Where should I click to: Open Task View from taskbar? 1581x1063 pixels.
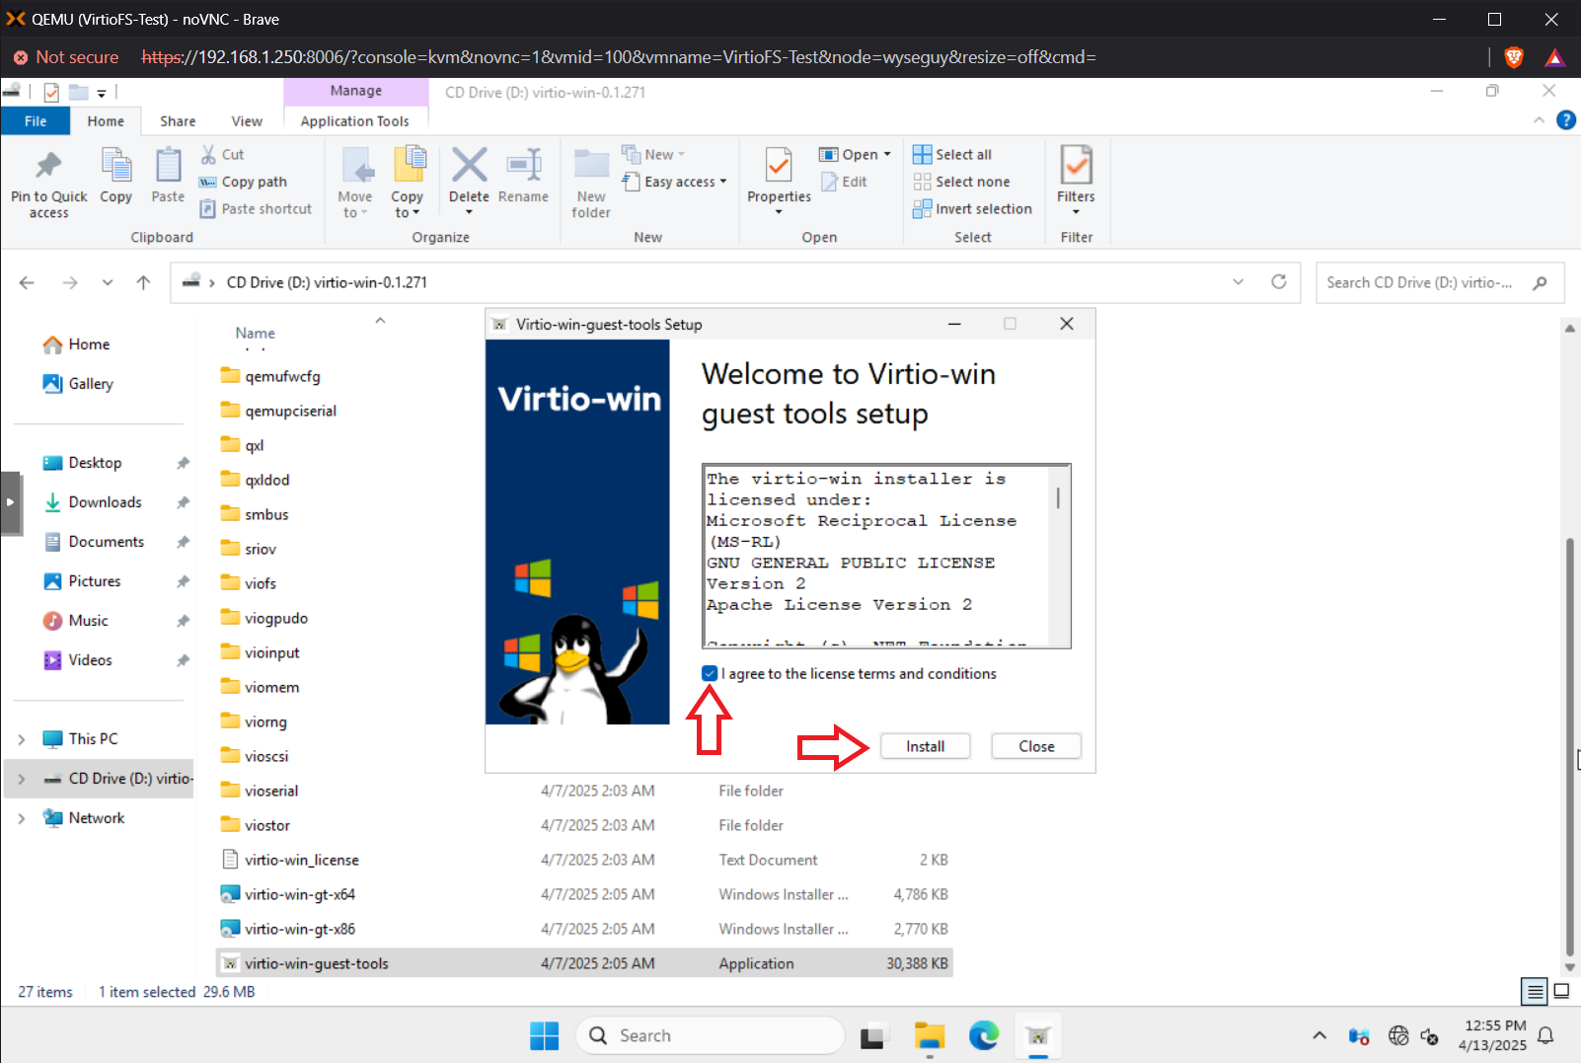pos(872,1036)
